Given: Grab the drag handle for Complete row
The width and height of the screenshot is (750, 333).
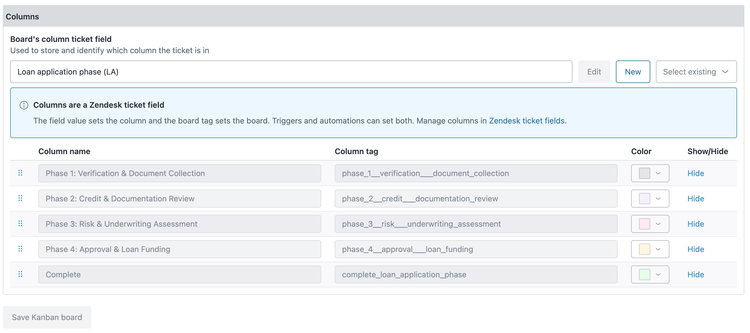Looking at the screenshot, I should (x=20, y=274).
